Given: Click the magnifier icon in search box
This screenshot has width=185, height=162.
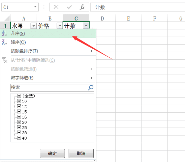Looking at the screenshot, I should [91, 88].
